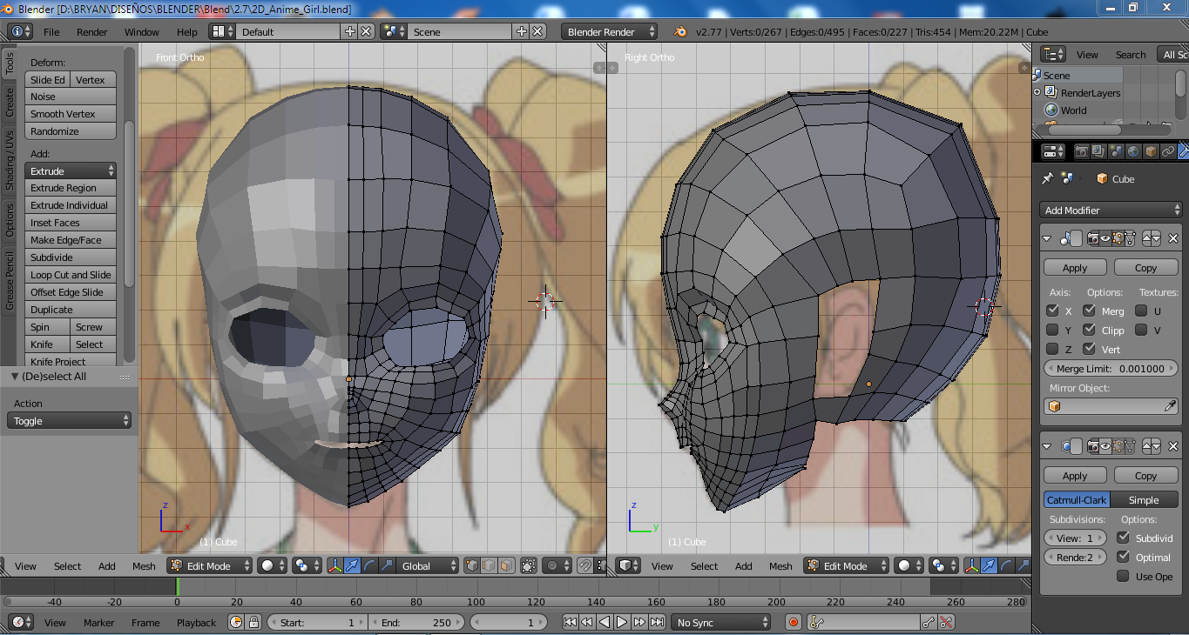Image resolution: width=1189 pixels, height=635 pixels.
Task: Enable Mirror modifier Z axis checkbox
Action: pyautogui.click(x=1052, y=349)
